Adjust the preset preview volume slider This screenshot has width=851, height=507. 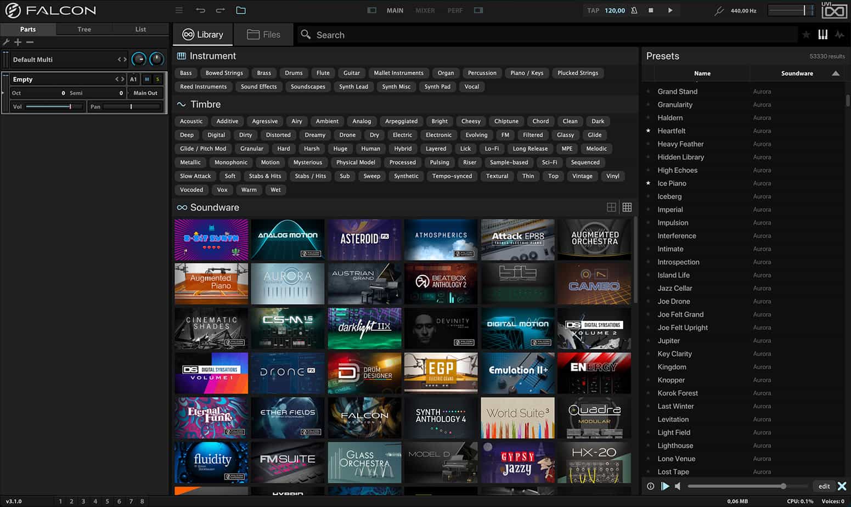click(x=783, y=486)
